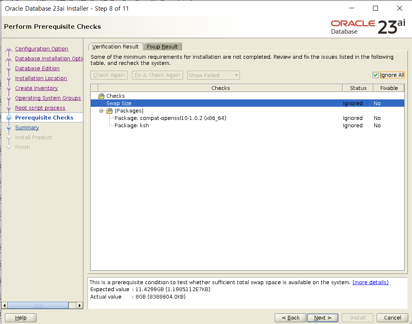Jump to Operating System Groups step

(48, 98)
